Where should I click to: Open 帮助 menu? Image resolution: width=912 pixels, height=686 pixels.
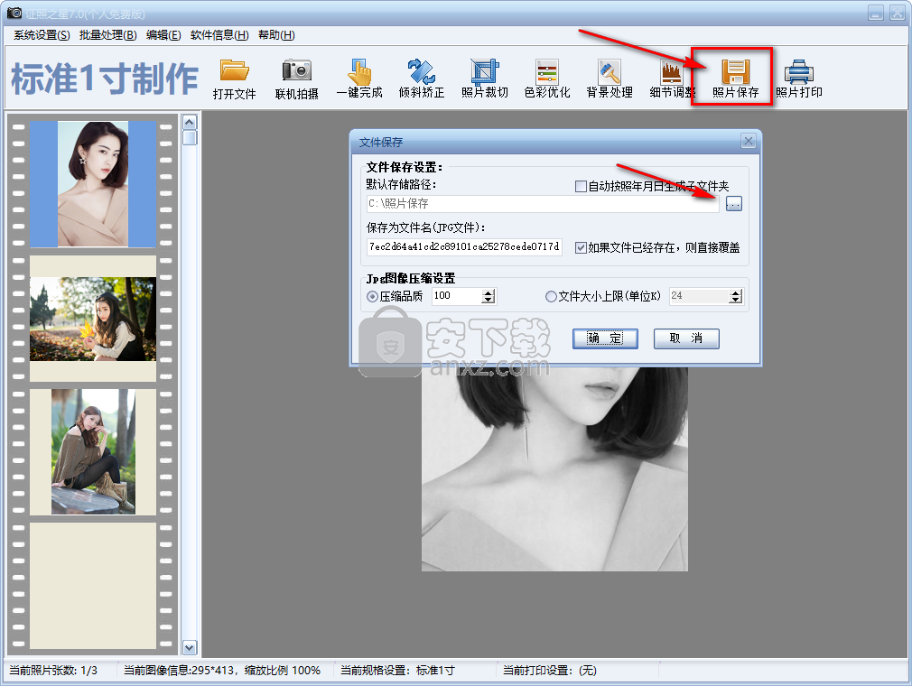276,35
